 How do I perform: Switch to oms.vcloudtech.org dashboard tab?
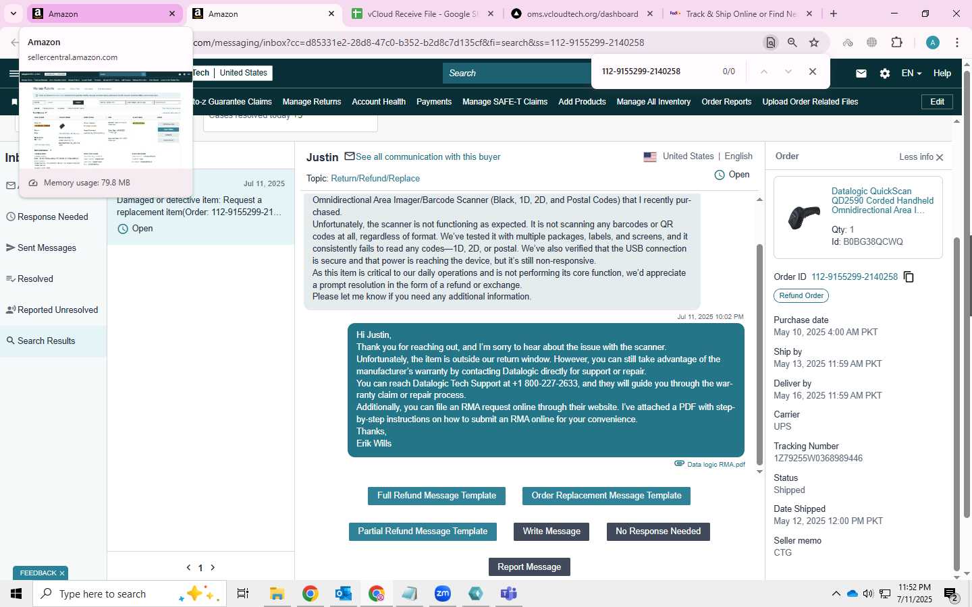(x=582, y=13)
